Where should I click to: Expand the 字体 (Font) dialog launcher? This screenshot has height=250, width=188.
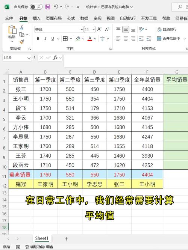click(x=110, y=49)
